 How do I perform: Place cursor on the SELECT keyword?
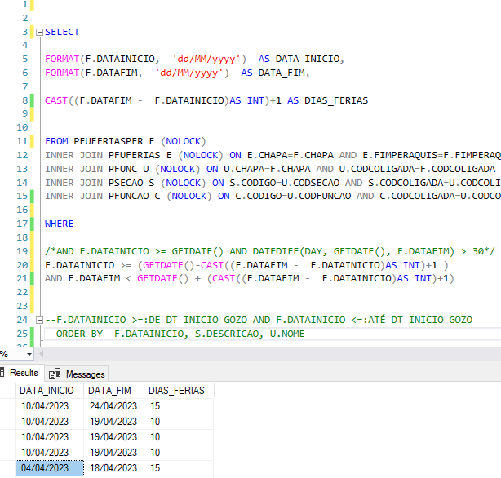pos(62,32)
